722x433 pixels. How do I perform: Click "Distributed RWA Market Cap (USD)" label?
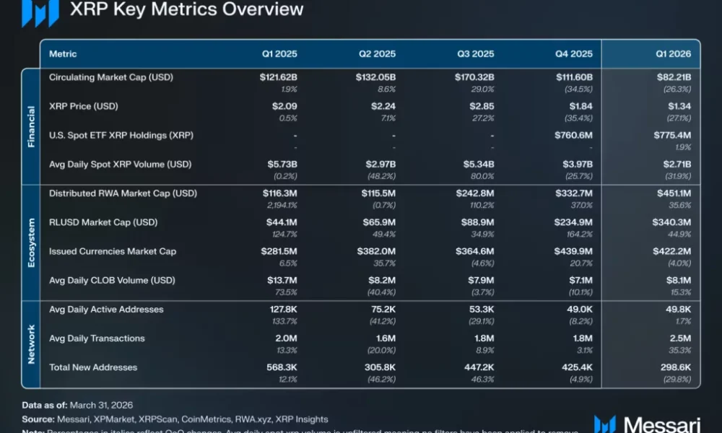(123, 193)
